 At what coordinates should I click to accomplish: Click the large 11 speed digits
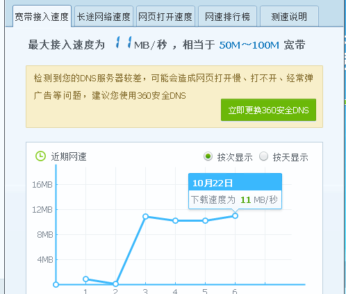(124, 42)
